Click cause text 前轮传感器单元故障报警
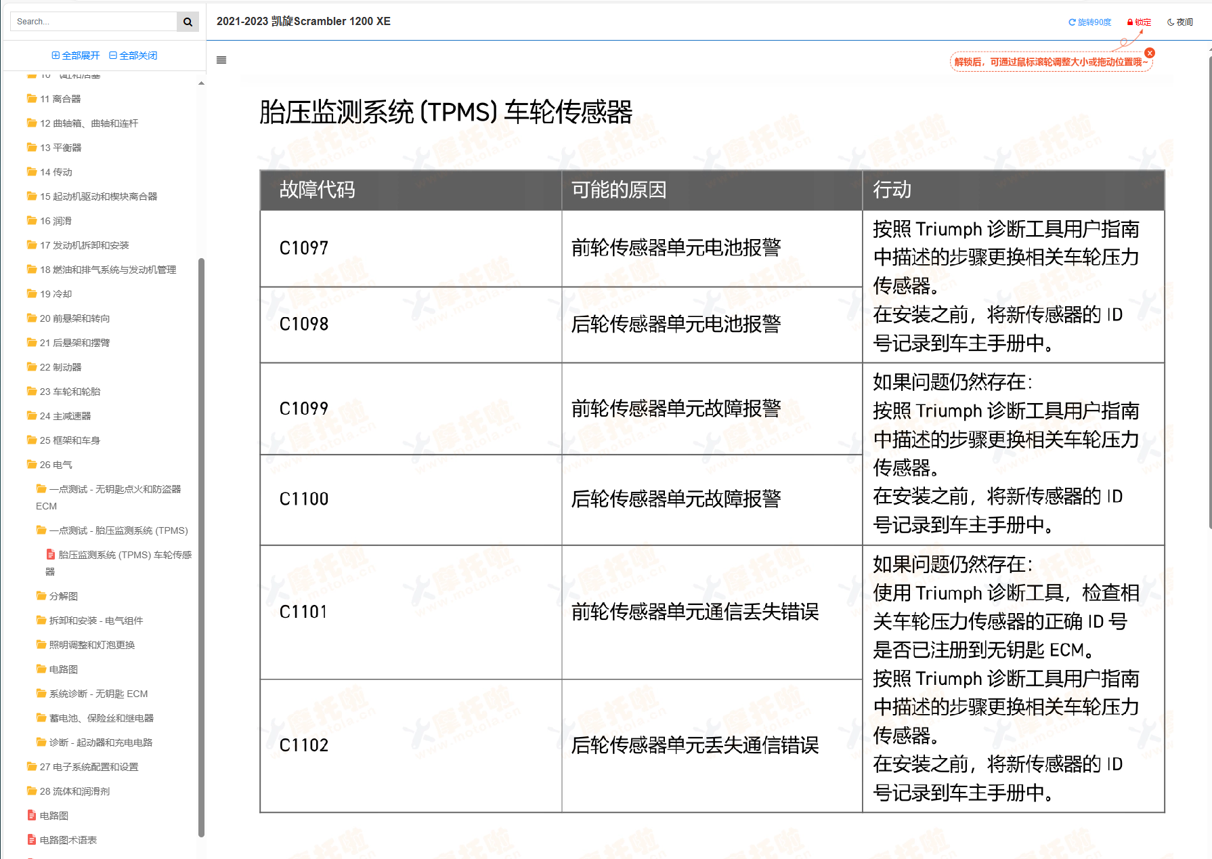This screenshot has width=1212, height=859. tap(676, 408)
